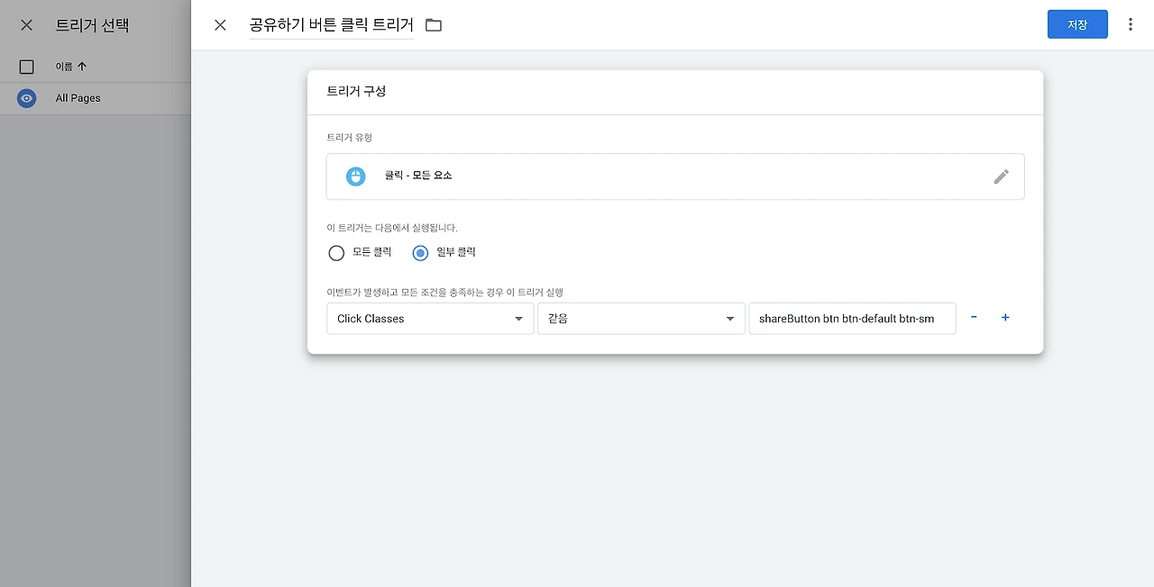Click the All Pages eye icon

click(x=27, y=98)
